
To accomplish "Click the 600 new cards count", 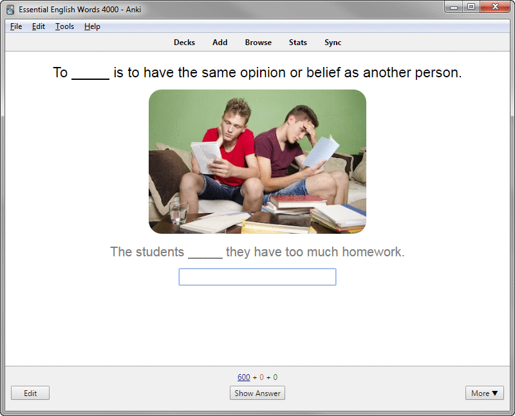I will [x=244, y=377].
